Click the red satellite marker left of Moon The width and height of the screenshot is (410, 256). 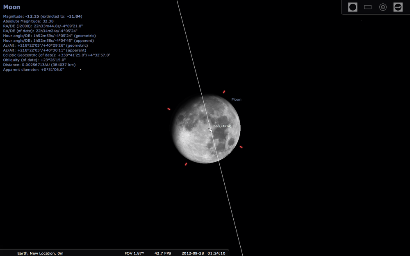169,109
